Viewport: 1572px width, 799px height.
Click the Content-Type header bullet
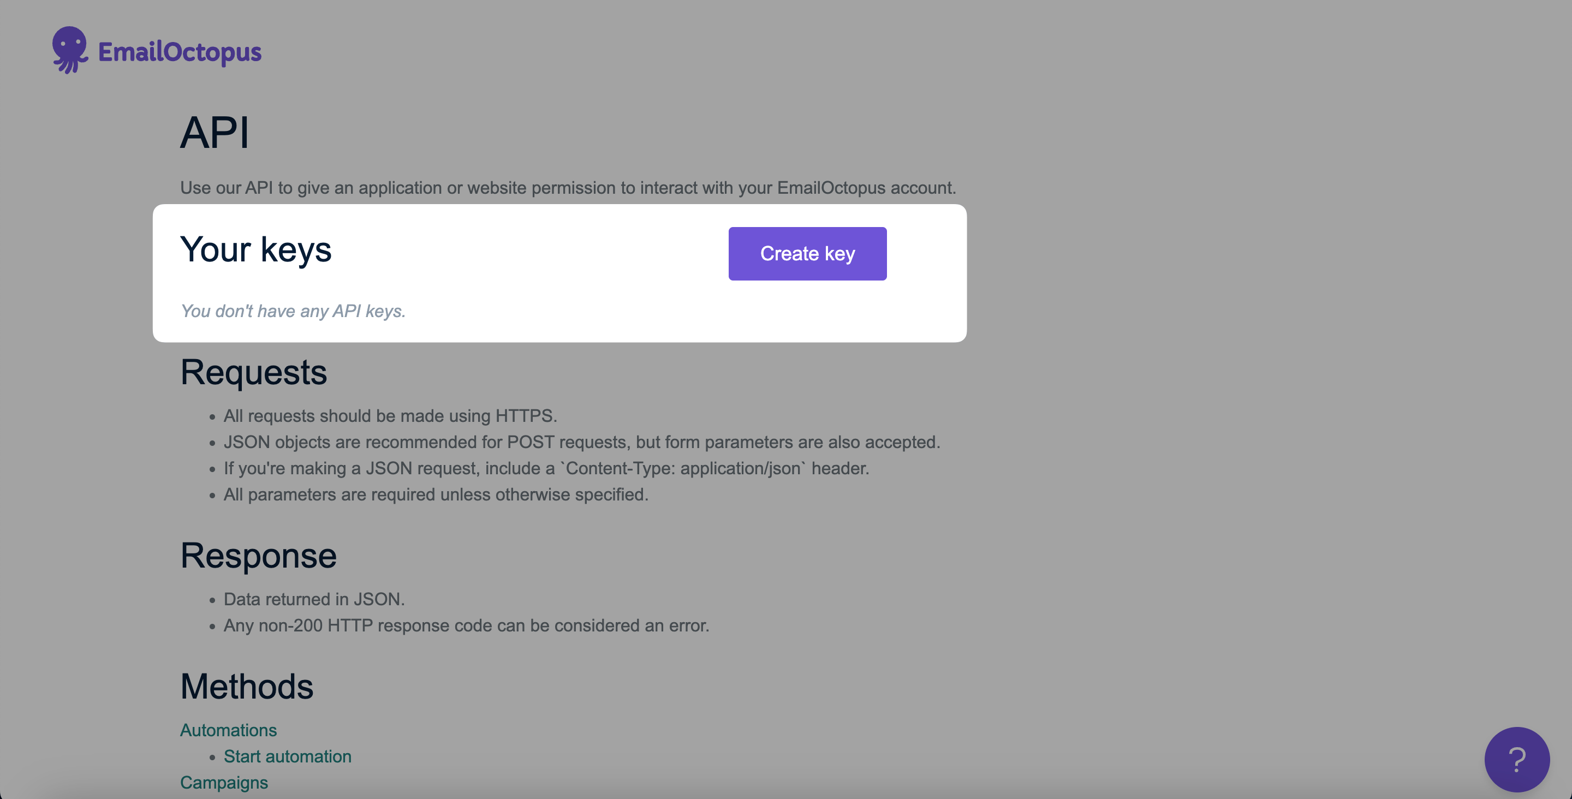pos(546,469)
